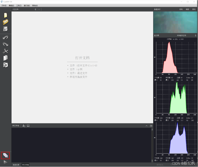The width and height of the screenshot is (198, 167).
Task: Open the 帮助(H) menu
Action: tap(35, 6)
